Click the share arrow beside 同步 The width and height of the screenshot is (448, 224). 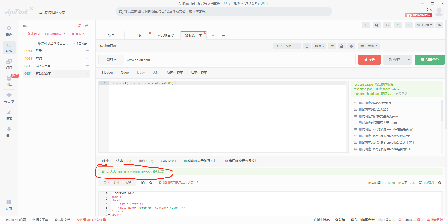coord(332,46)
